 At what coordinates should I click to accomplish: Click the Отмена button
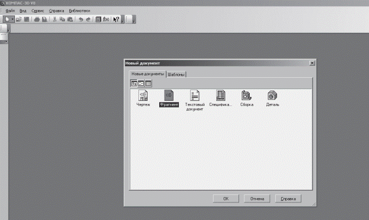(x=257, y=199)
